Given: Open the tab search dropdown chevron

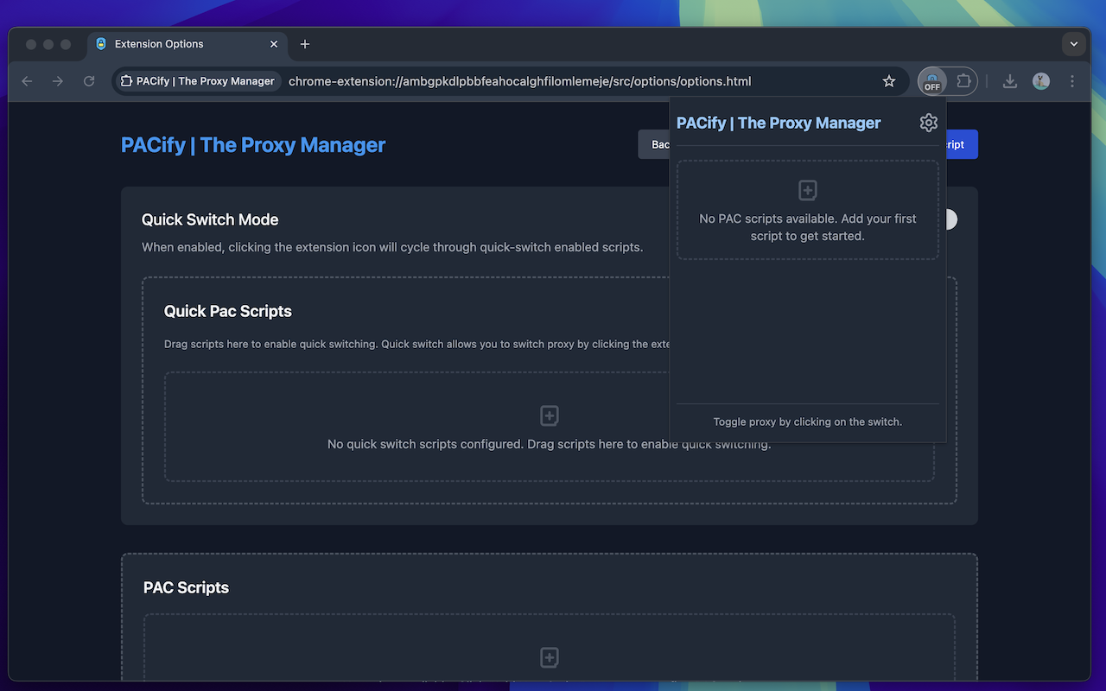Looking at the screenshot, I should (1074, 44).
